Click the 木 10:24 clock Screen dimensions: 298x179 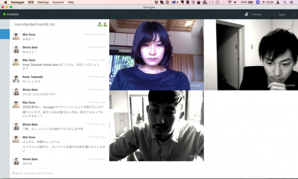pos(267,2)
